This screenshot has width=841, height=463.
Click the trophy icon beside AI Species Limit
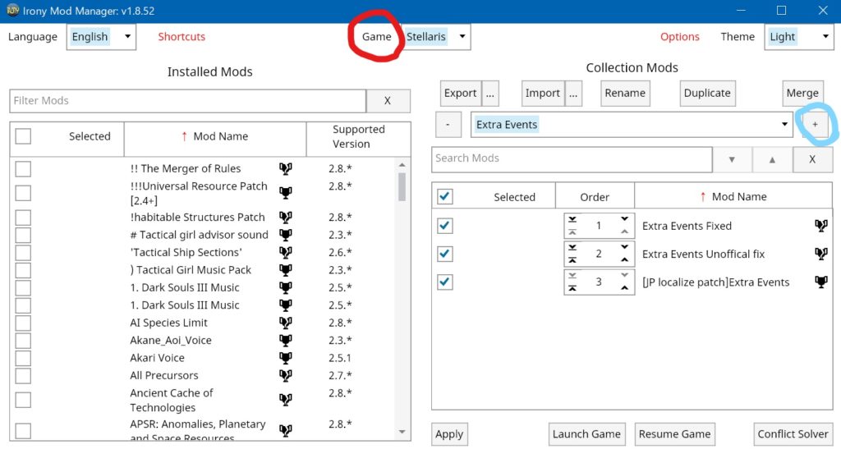[x=286, y=323]
